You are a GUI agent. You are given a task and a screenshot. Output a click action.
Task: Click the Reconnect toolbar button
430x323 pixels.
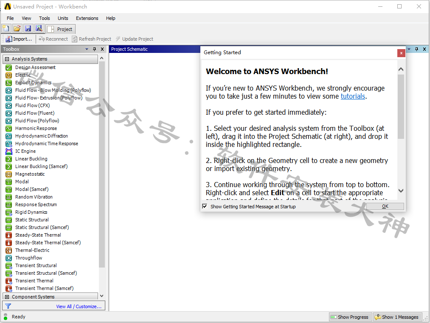[x=53, y=39]
